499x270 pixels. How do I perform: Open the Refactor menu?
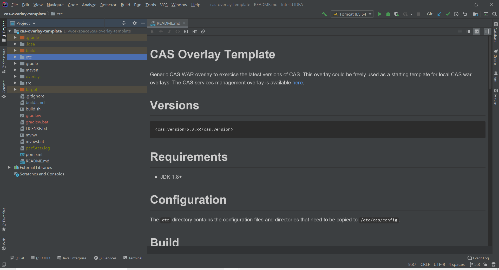(x=108, y=5)
